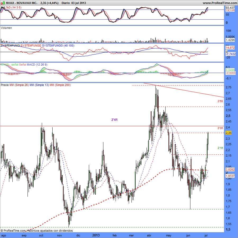Select the MM (Simple 200) legend label
Viewport: 238px width, 238px height.
tap(60, 85)
